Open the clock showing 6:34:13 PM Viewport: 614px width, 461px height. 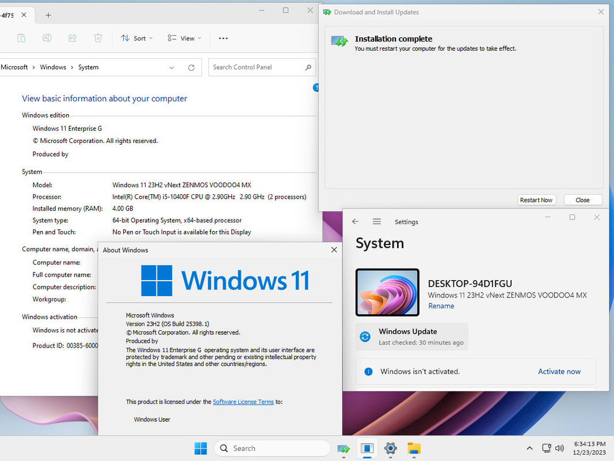(x=589, y=448)
